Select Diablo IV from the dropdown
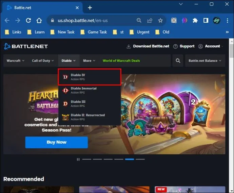This screenshot has height=193, width=234. 90,77
